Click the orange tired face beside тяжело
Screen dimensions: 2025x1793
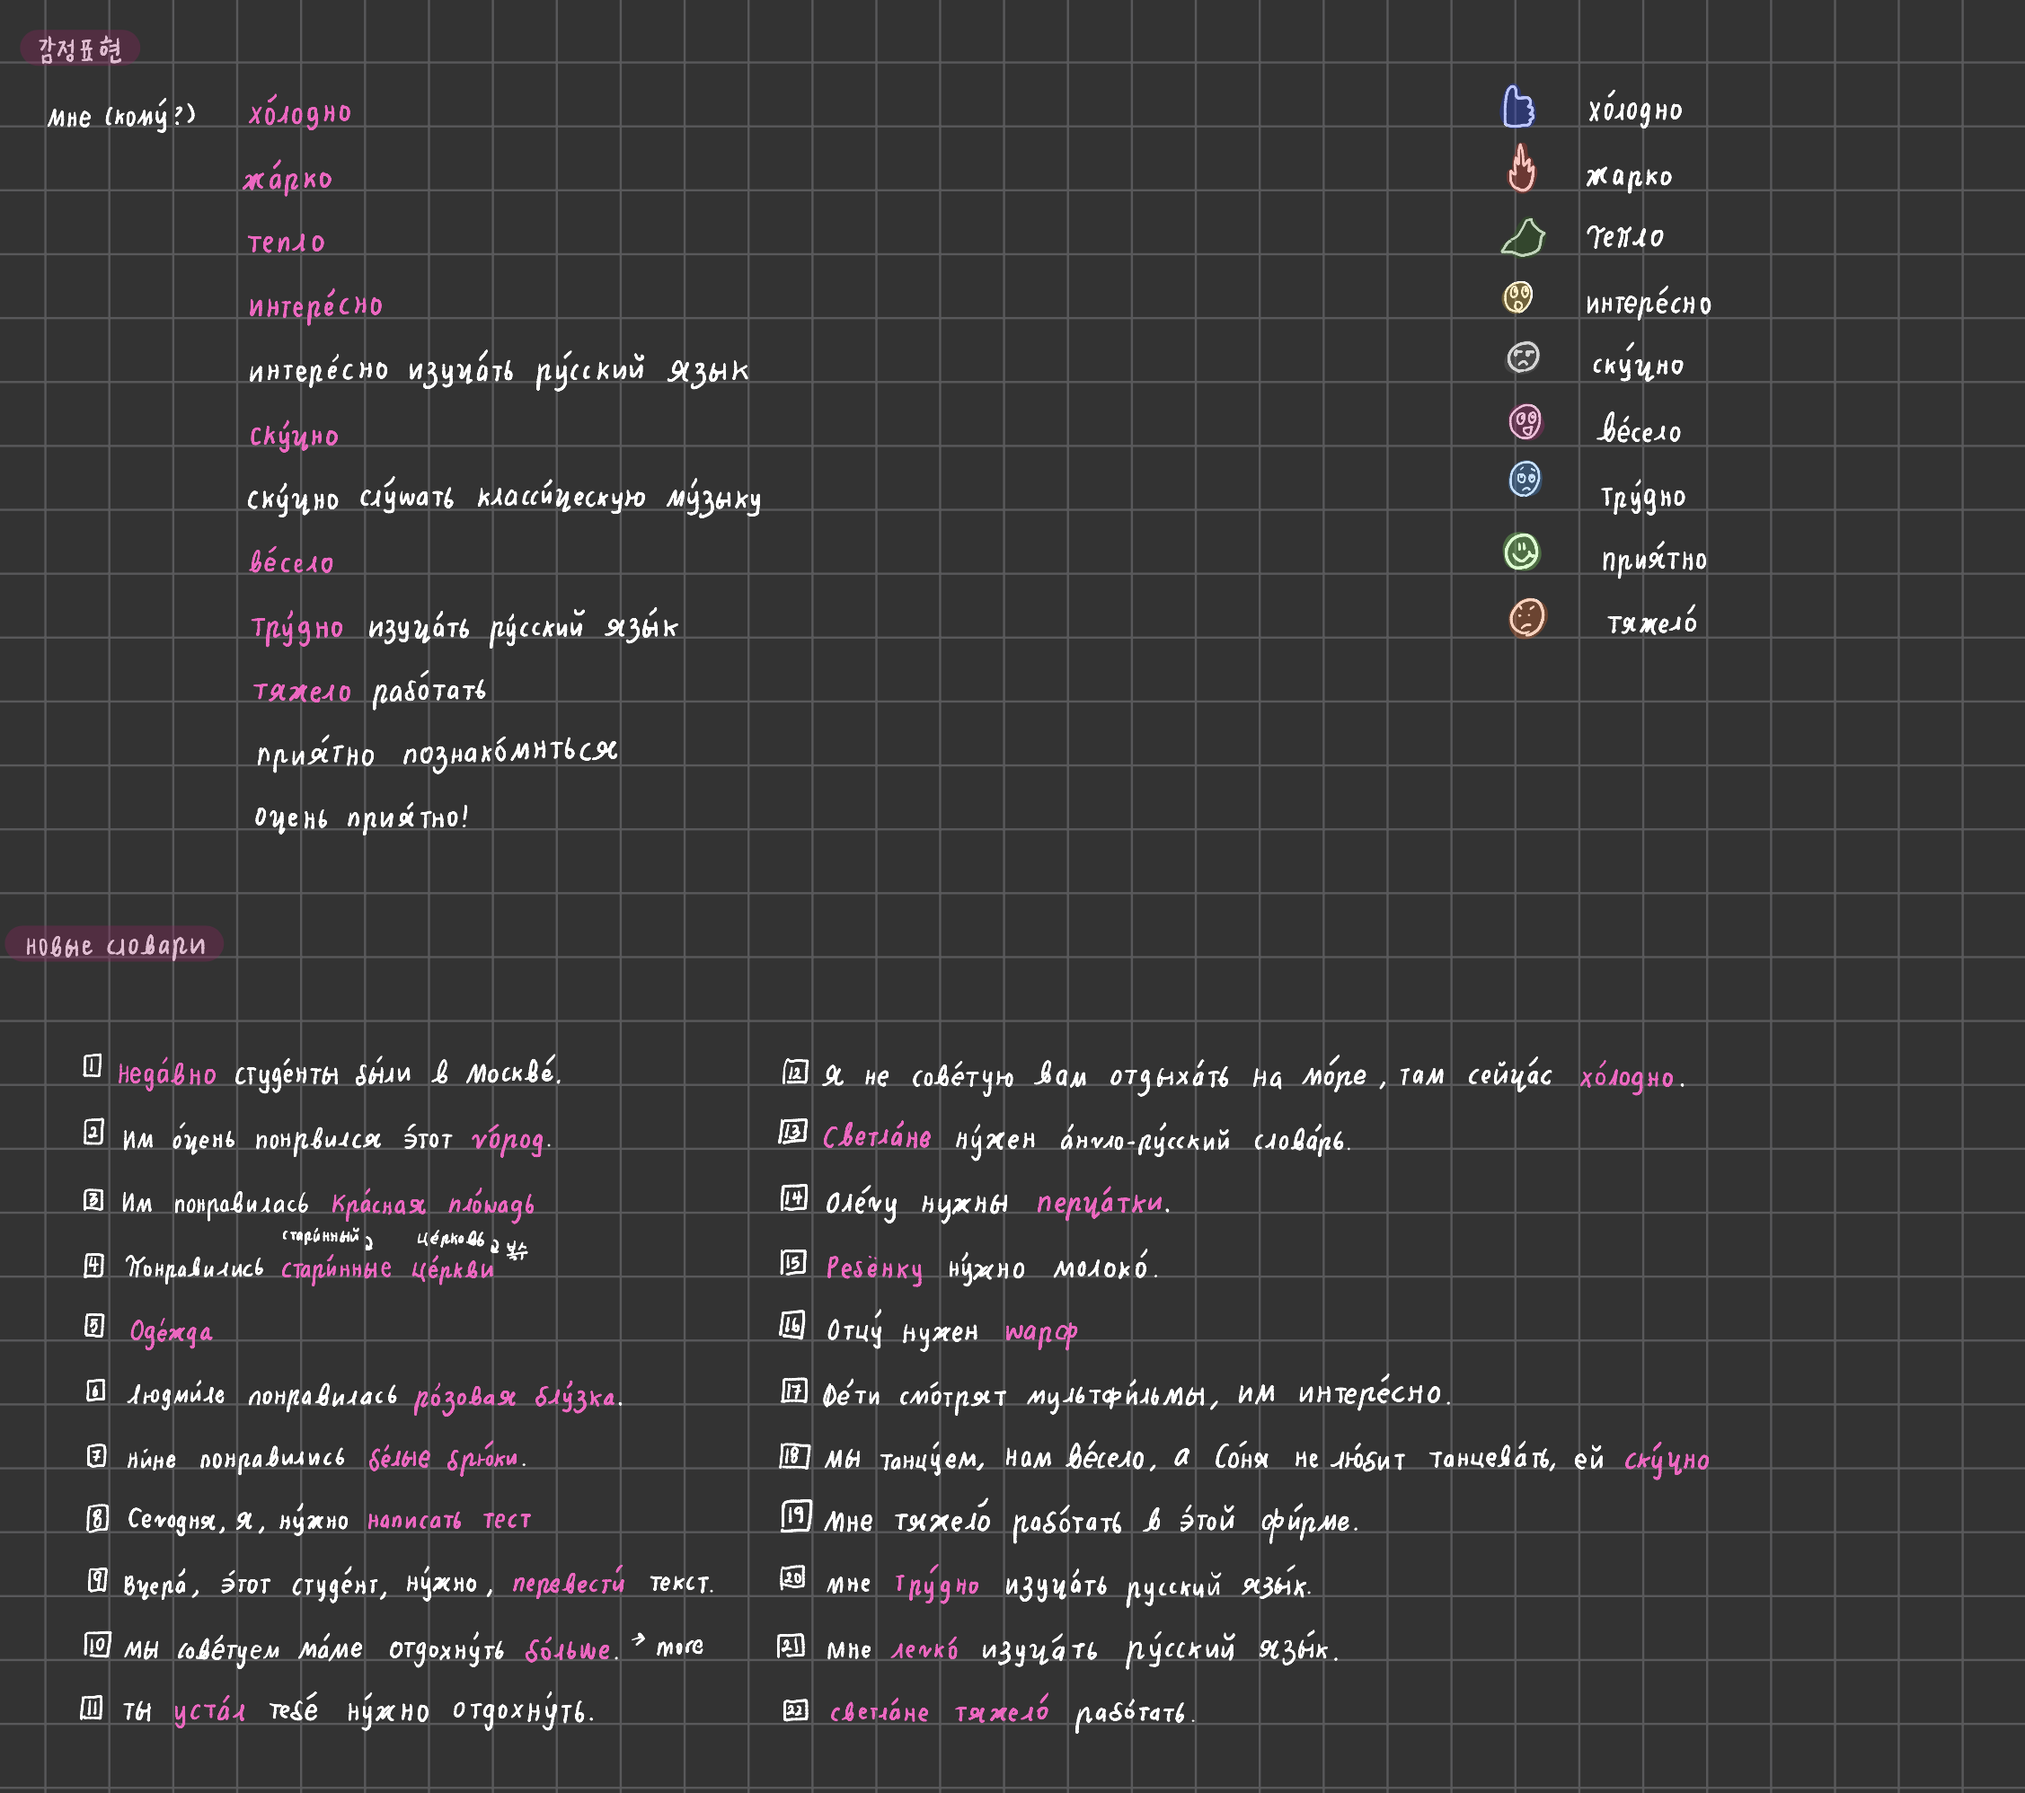(x=1526, y=618)
